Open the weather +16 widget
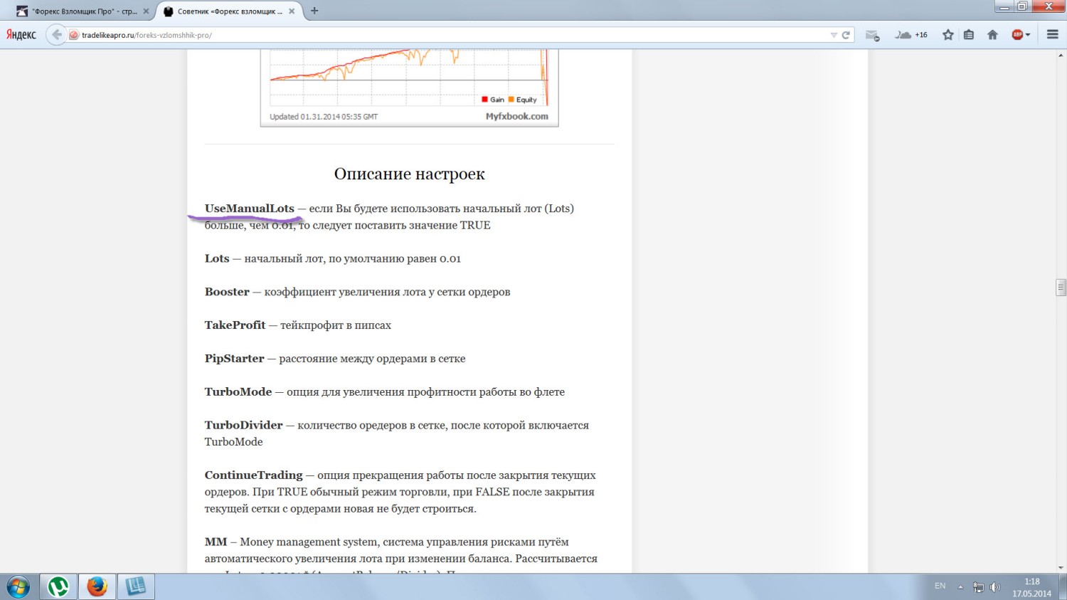 coord(911,35)
